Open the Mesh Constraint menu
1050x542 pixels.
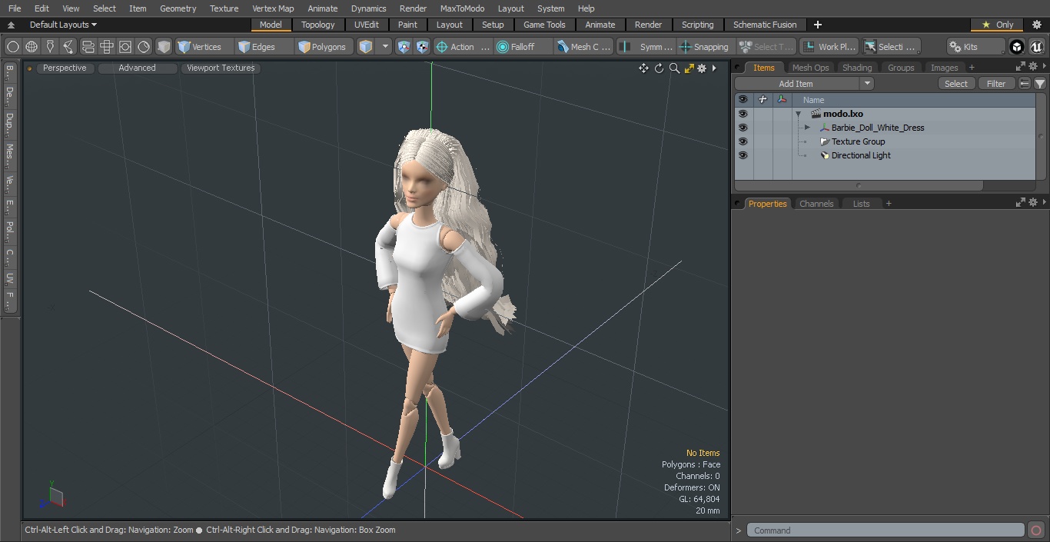pos(584,47)
